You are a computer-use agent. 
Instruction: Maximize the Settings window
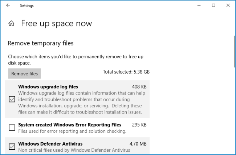[x=213, y=5]
